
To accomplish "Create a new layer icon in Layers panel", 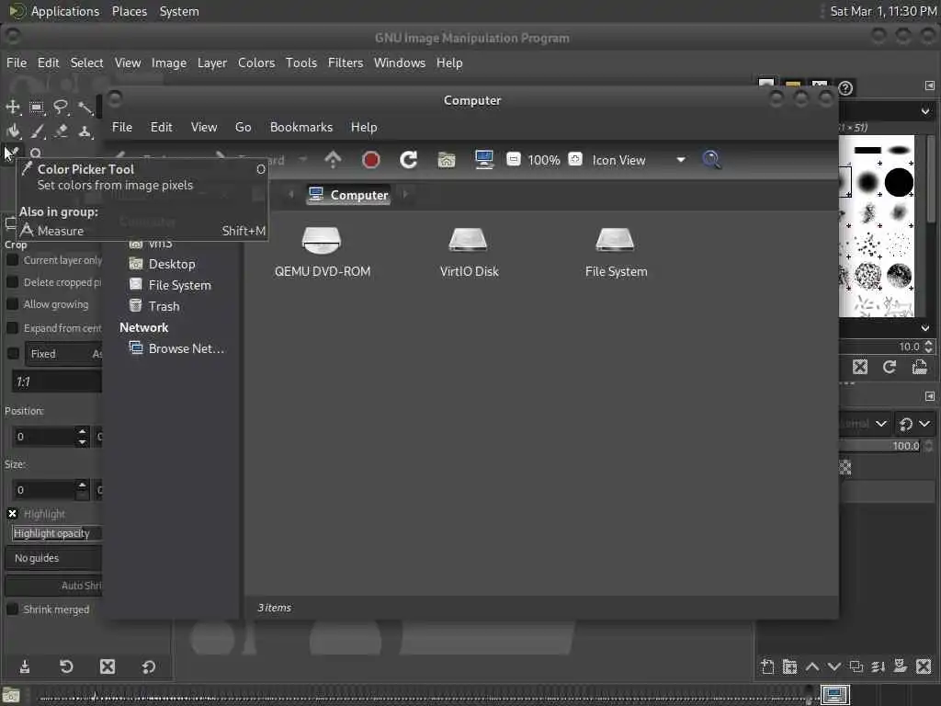I will (x=767, y=666).
